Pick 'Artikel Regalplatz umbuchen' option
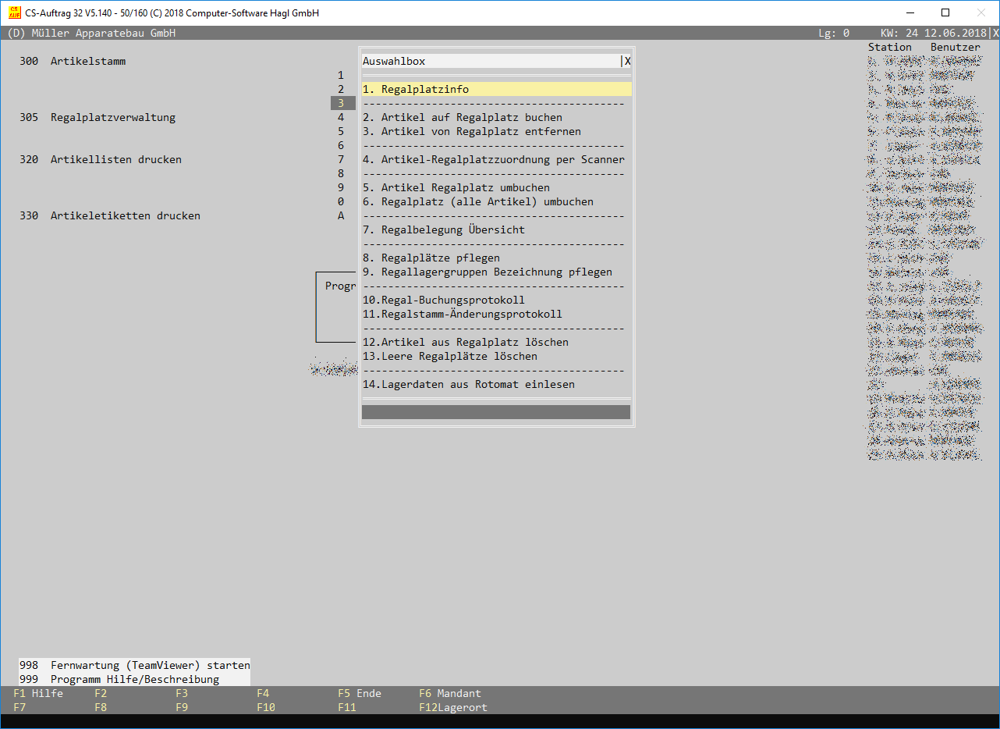 pyautogui.click(x=465, y=188)
